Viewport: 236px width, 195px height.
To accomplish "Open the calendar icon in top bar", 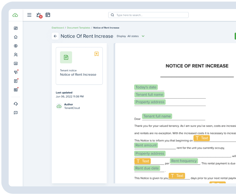I will (48, 15).
